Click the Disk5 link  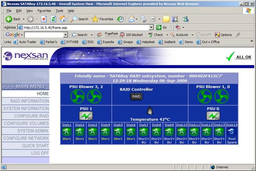click(x=118, y=125)
